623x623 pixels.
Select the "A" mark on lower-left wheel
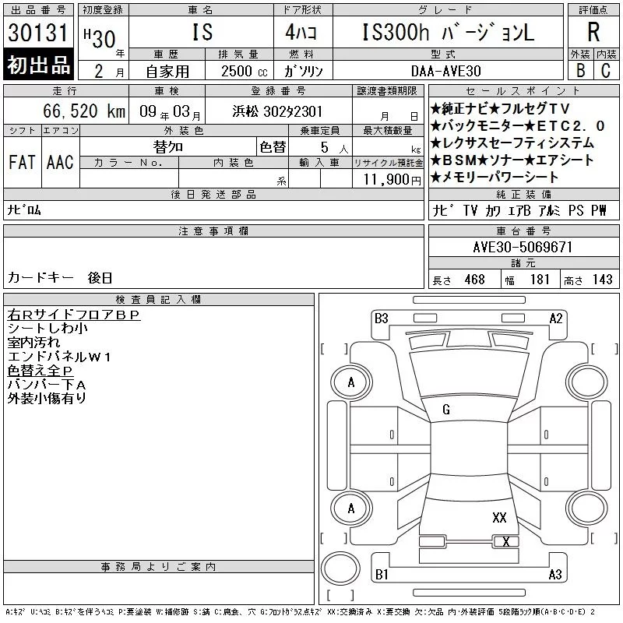(351, 509)
